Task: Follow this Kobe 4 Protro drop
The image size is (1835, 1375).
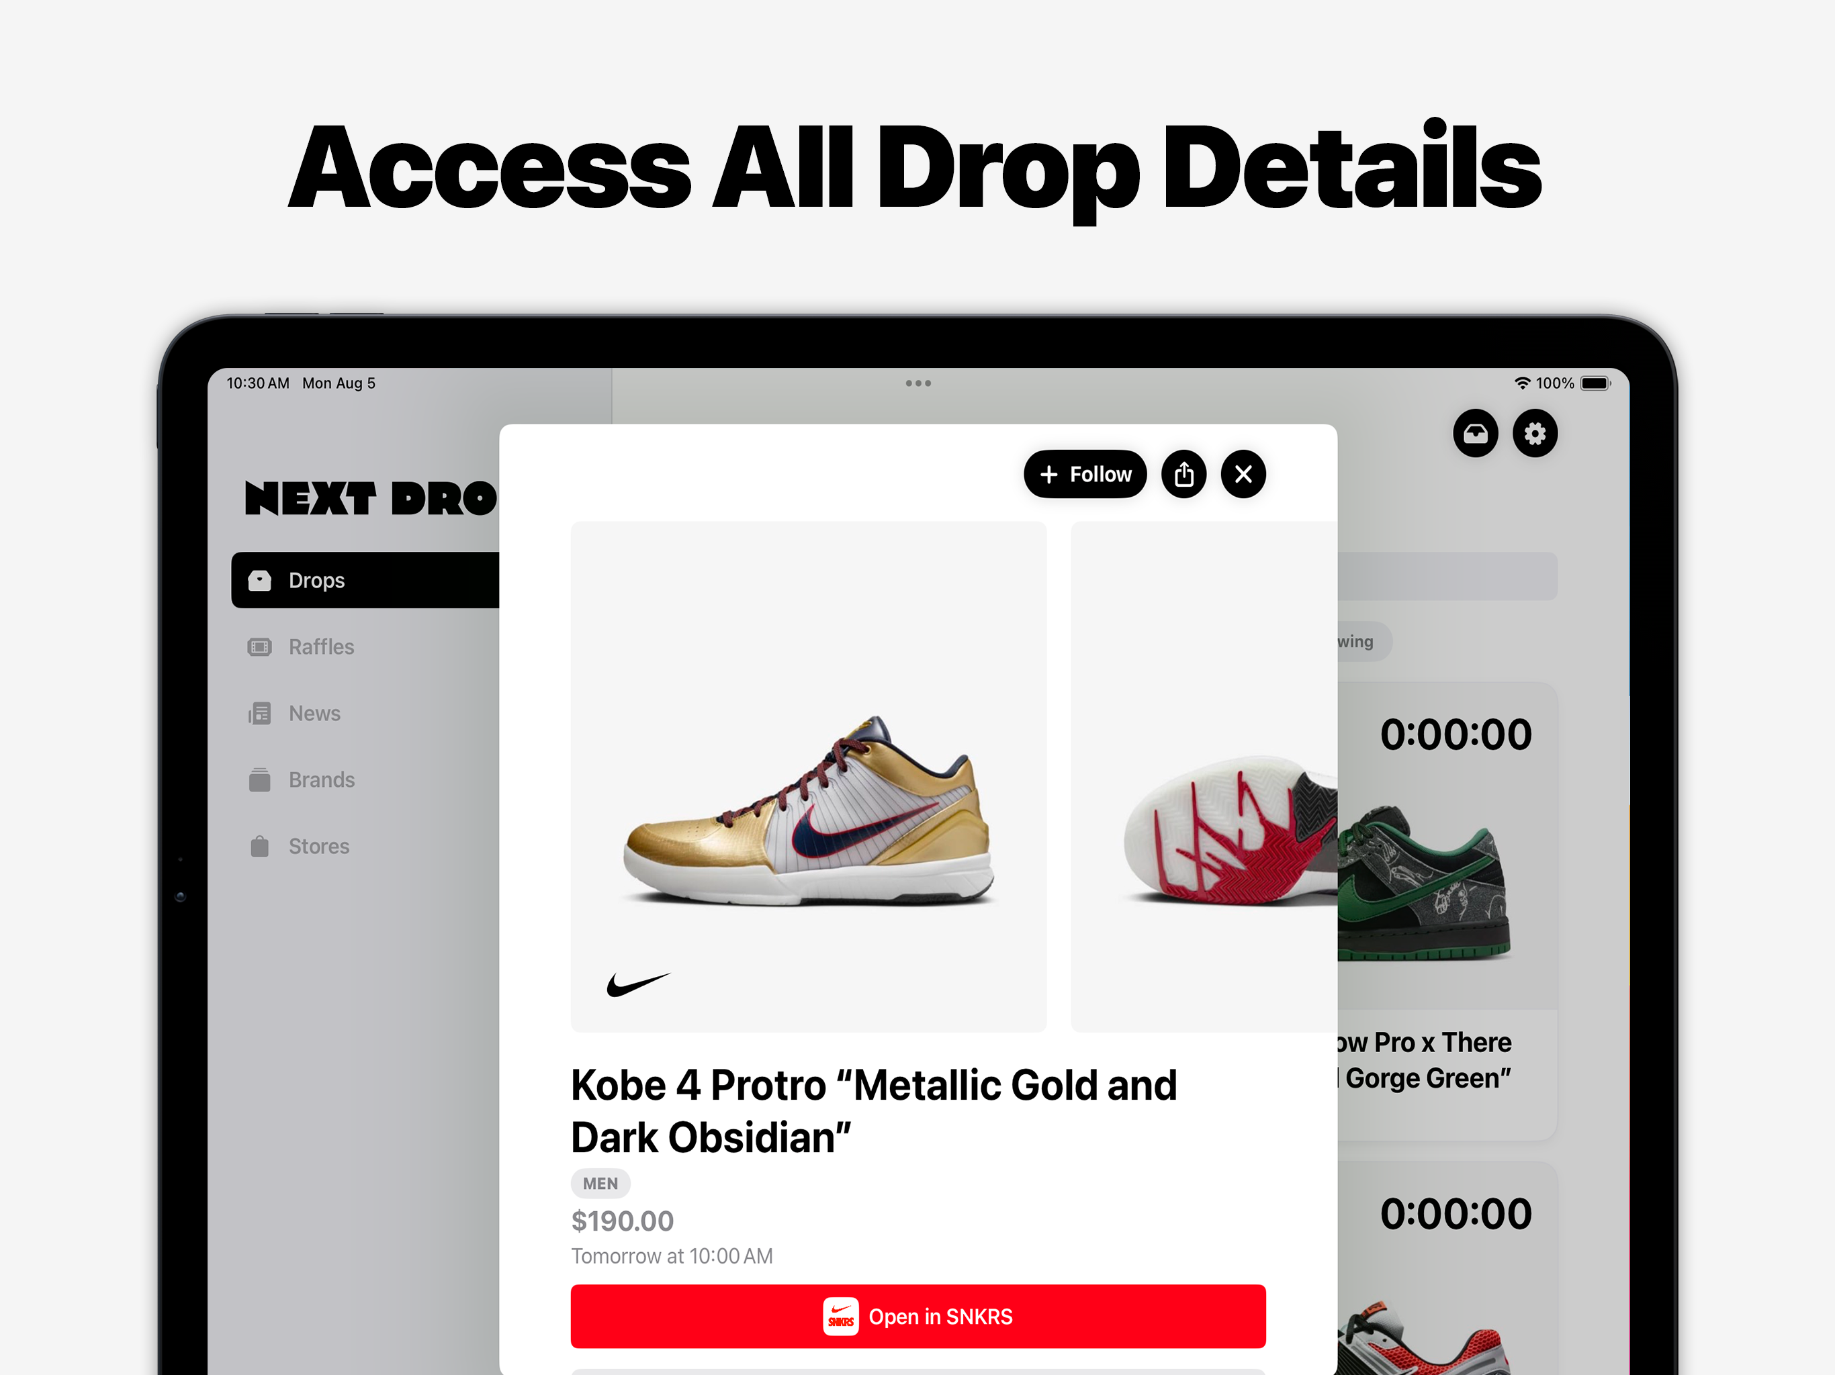Action: [1085, 475]
